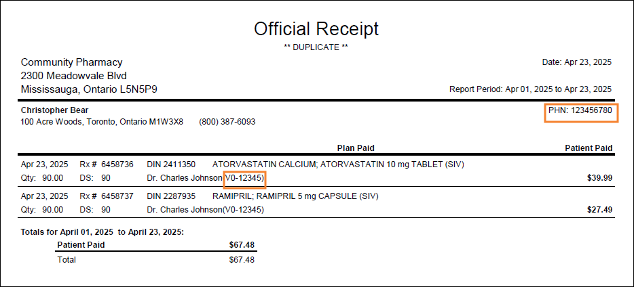Click DIN 2411350 for Atorvastatin
634x287 pixels.
171,164
